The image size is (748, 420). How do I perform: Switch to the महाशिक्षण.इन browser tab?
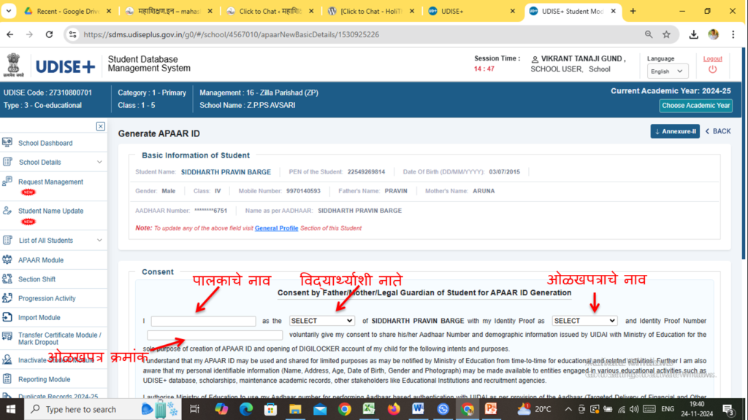169,11
